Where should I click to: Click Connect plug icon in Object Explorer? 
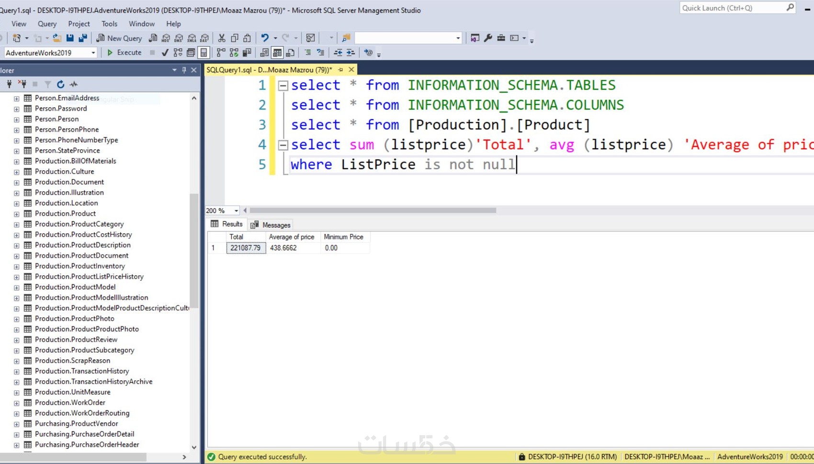click(x=9, y=84)
